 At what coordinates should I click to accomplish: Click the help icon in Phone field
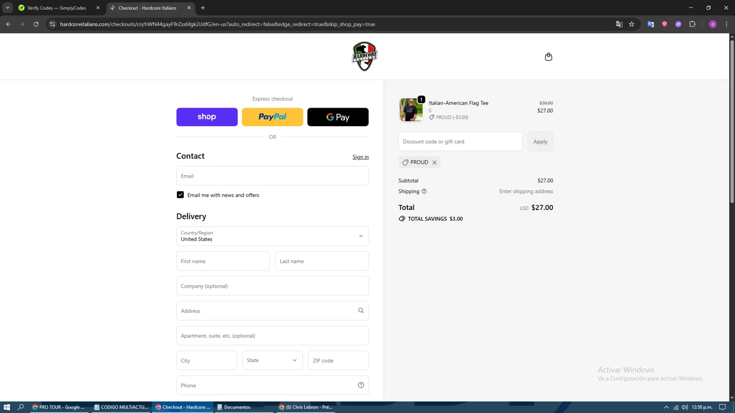tap(361, 385)
